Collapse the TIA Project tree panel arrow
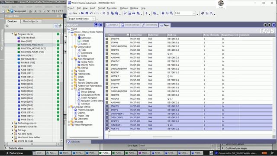The image size is (277, 156). [61, 16]
